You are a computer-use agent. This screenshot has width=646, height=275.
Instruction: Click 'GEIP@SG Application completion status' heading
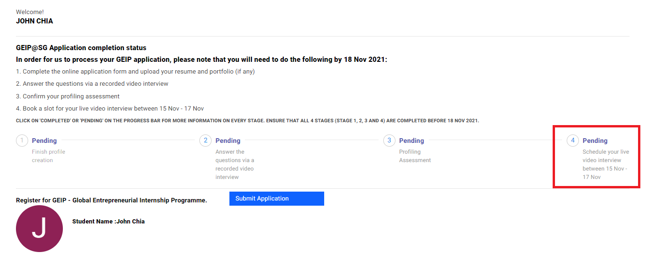[x=81, y=48]
